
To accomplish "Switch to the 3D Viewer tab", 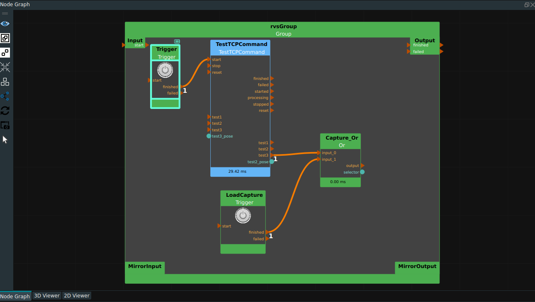I will click(46, 296).
